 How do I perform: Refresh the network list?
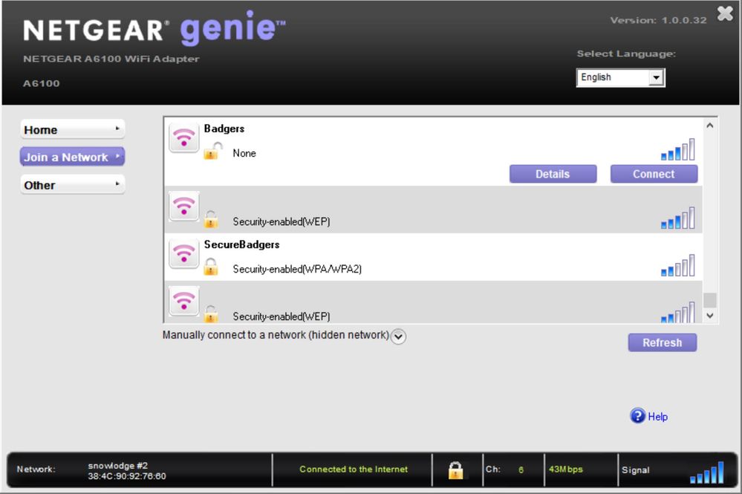click(662, 342)
